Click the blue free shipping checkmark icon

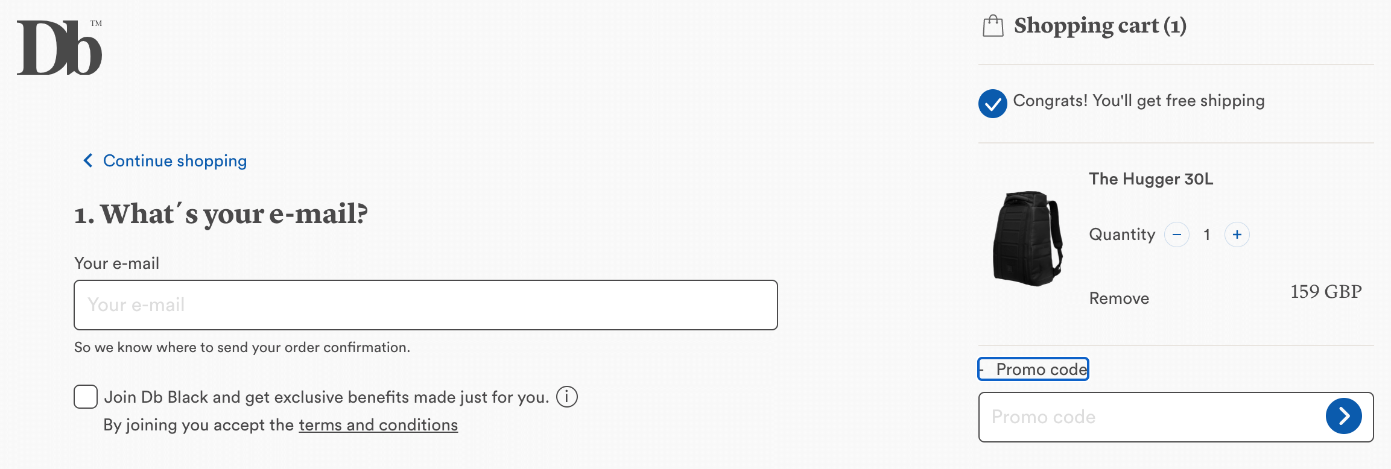[x=992, y=102]
